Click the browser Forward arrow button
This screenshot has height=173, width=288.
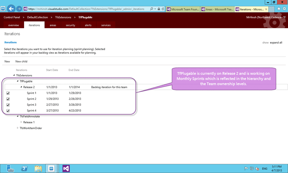pos(19,9)
